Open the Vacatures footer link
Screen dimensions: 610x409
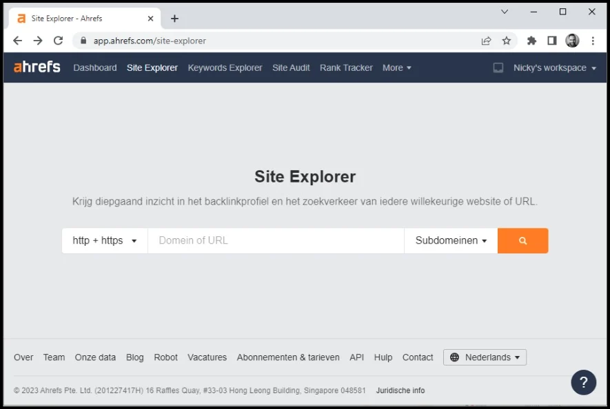tap(207, 357)
